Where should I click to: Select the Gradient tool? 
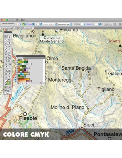pos(9,64)
